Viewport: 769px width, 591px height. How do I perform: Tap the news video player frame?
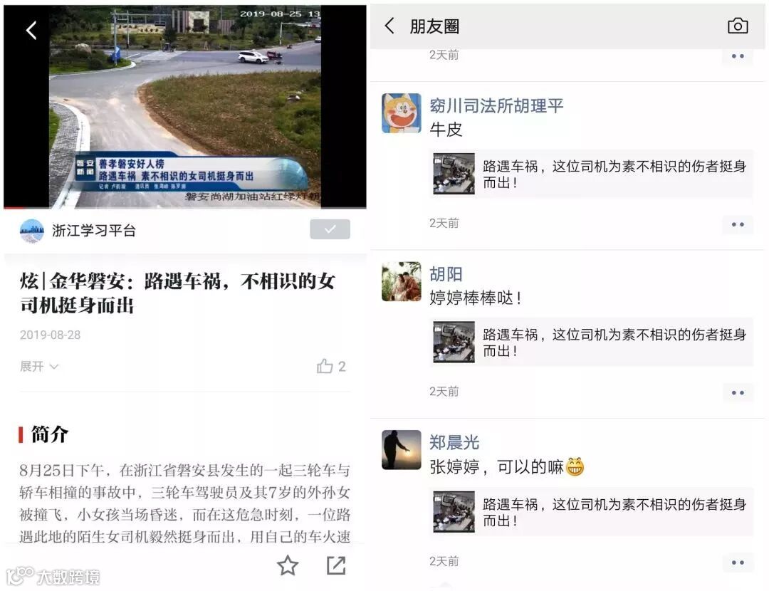185,107
